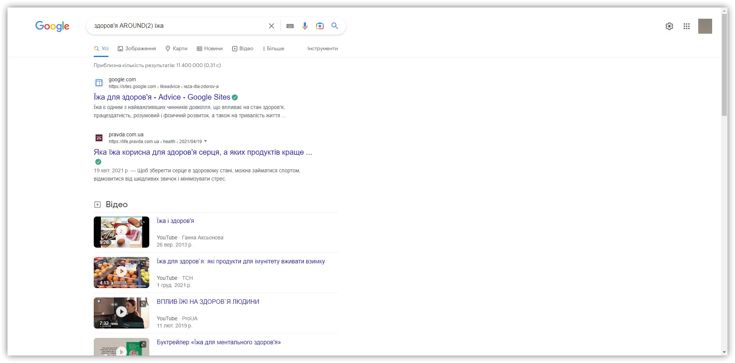
Task: Open 'Буктрейлер «Їжа для ментального здоров'я»' link
Action: [219, 342]
